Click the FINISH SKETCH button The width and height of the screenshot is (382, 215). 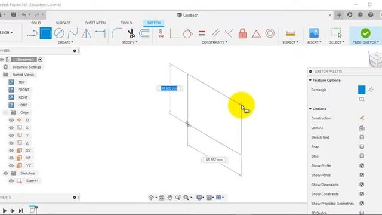[365, 36]
